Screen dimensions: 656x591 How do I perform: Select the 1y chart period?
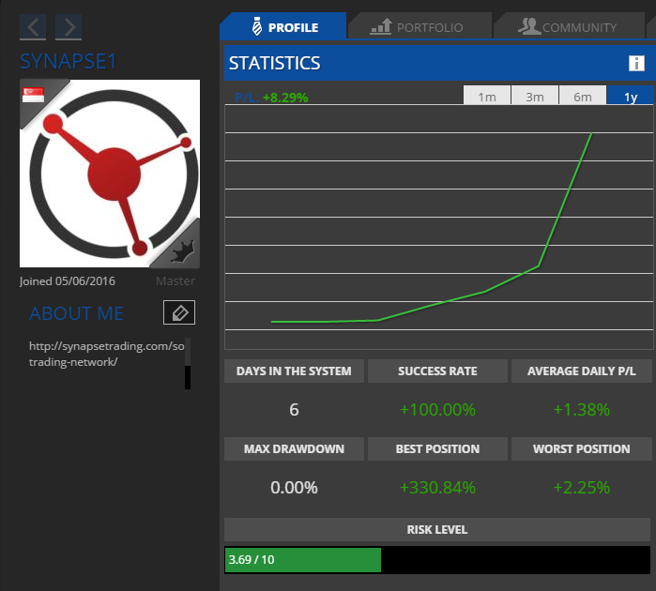630,97
